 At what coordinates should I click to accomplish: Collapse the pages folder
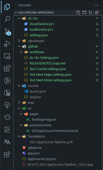click(21, 114)
